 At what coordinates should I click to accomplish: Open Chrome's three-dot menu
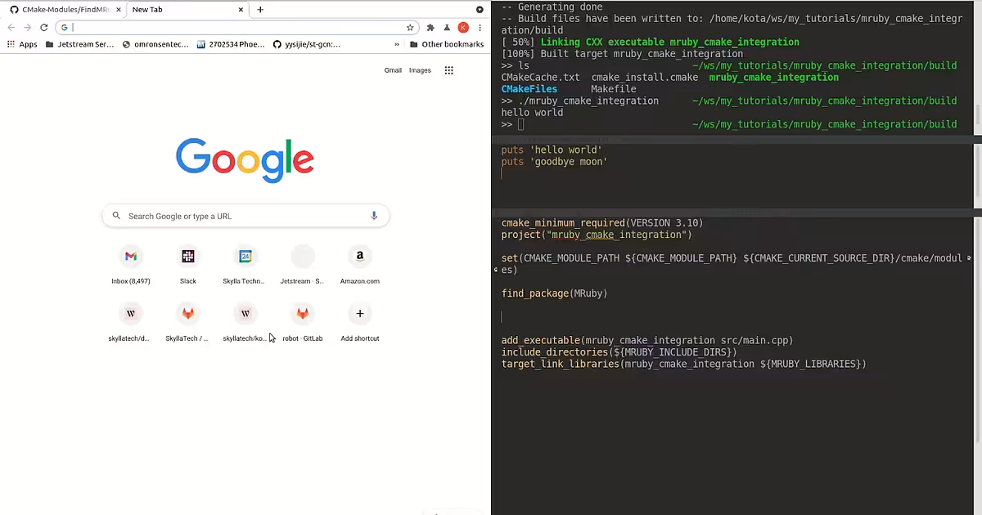pyautogui.click(x=480, y=27)
